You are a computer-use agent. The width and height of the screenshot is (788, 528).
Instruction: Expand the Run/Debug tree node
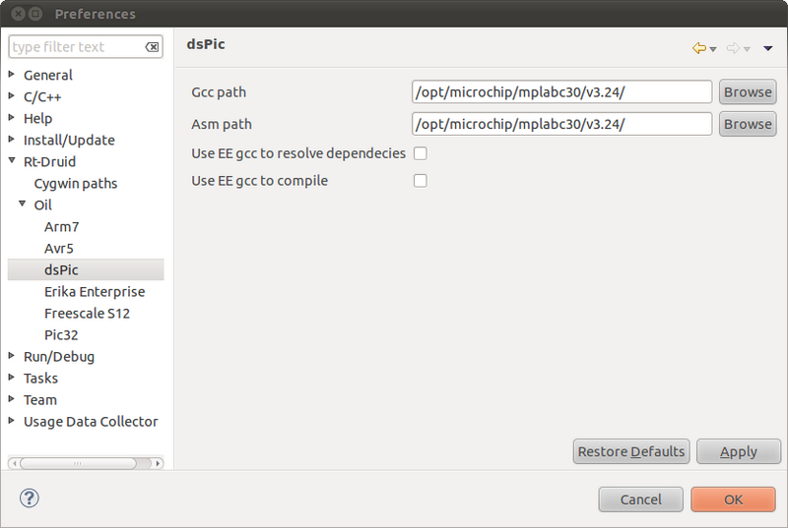click(12, 356)
